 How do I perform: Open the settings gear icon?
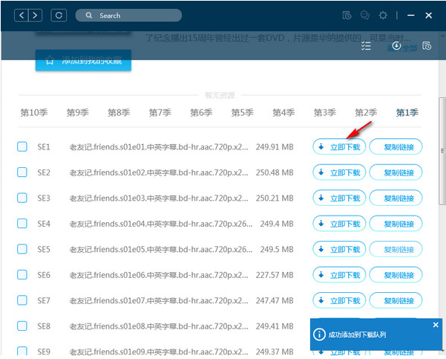click(383, 15)
